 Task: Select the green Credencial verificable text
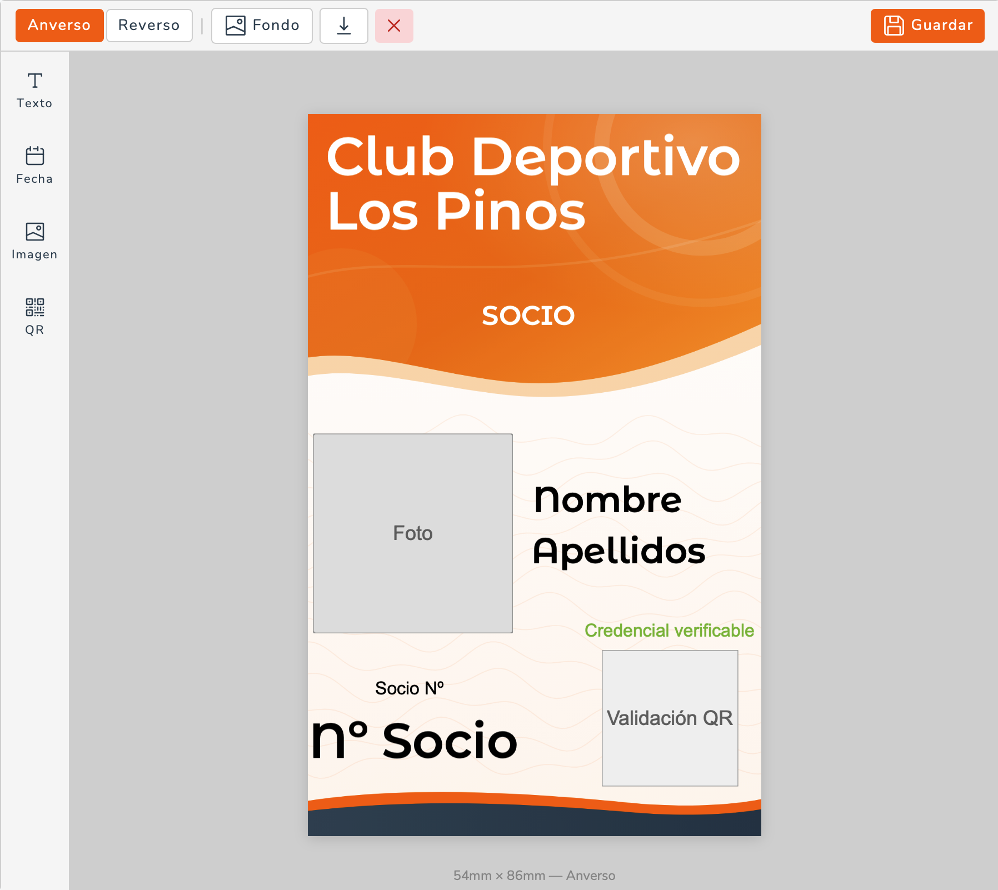[x=669, y=631]
